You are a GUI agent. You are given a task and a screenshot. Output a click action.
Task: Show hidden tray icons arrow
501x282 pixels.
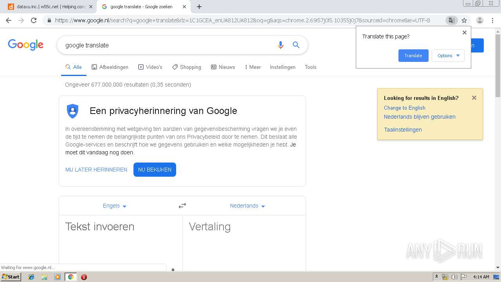[436, 277]
